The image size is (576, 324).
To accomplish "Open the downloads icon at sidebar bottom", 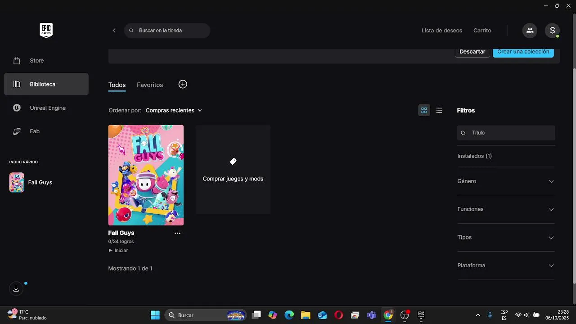I will click(16, 289).
